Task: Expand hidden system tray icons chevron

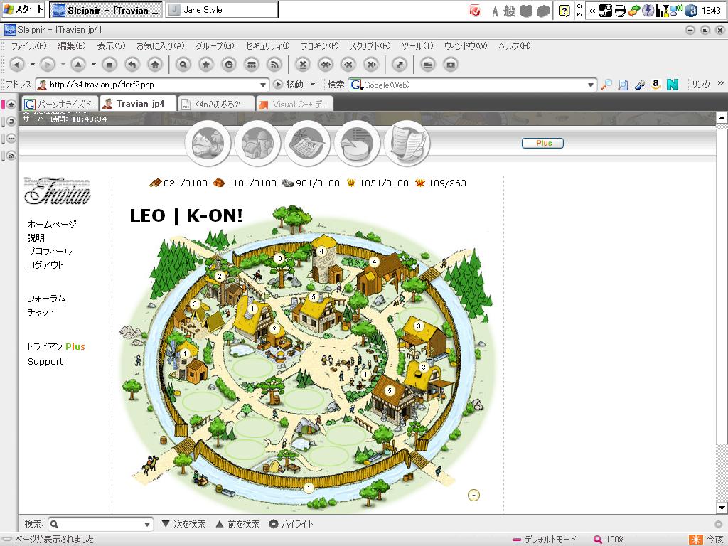Action: (592, 10)
